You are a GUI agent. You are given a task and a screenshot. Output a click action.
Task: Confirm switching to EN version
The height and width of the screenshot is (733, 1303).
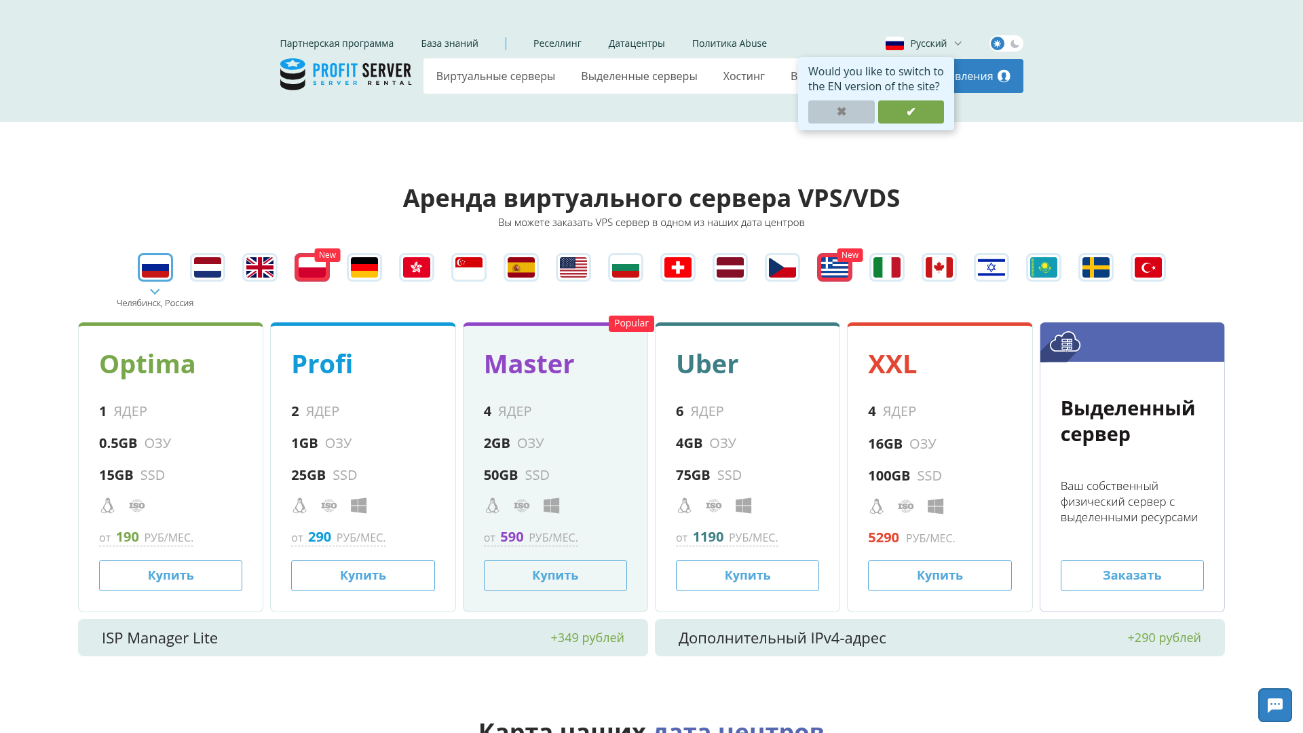pyautogui.click(x=911, y=112)
